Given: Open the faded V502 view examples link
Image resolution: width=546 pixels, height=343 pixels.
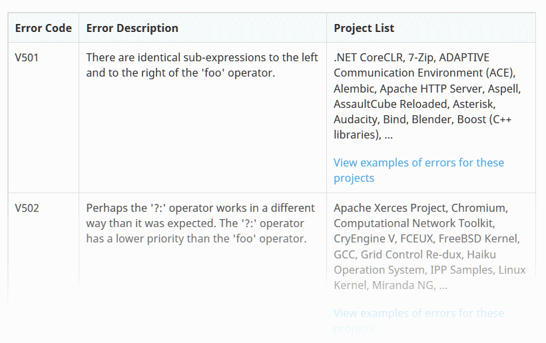Looking at the screenshot, I should [x=418, y=320].
